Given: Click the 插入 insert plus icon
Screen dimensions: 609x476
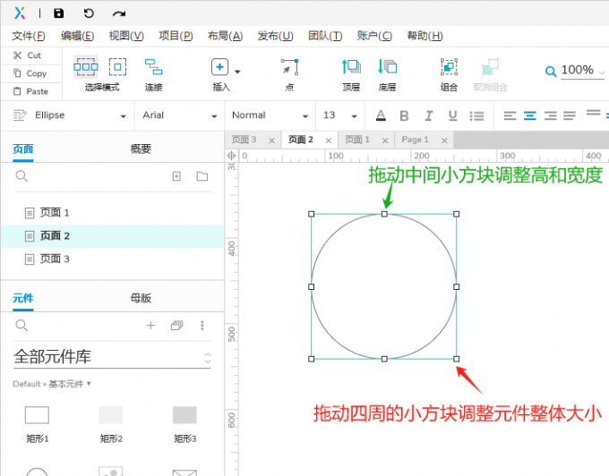Looking at the screenshot, I should click(x=219, y=67).
